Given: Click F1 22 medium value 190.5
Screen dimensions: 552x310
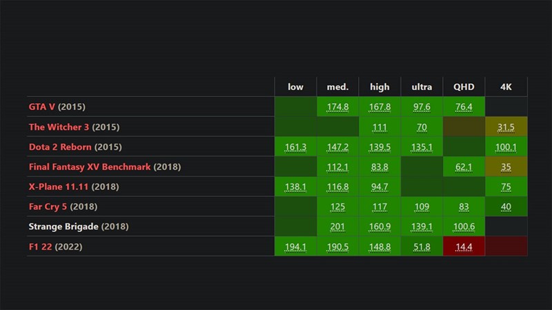Looking at the screenshot, I should coord(337,247).
